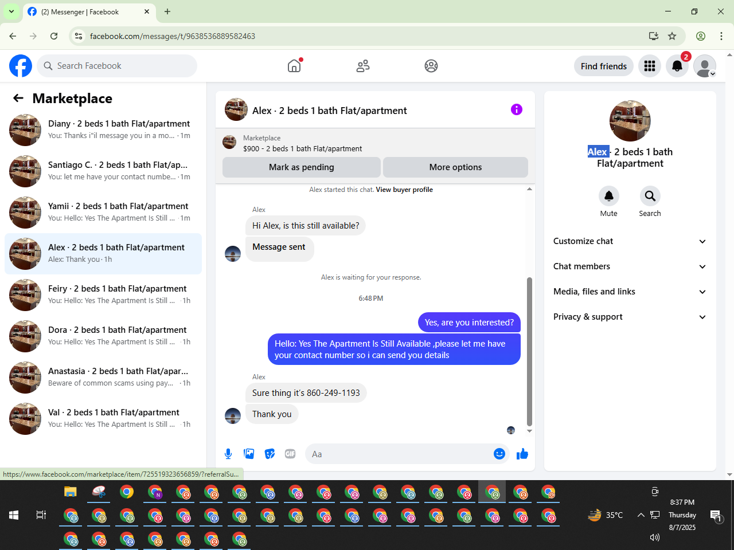Send a thumbs-up like
This screenshot has height=550, width=734.
coord(522,454)
